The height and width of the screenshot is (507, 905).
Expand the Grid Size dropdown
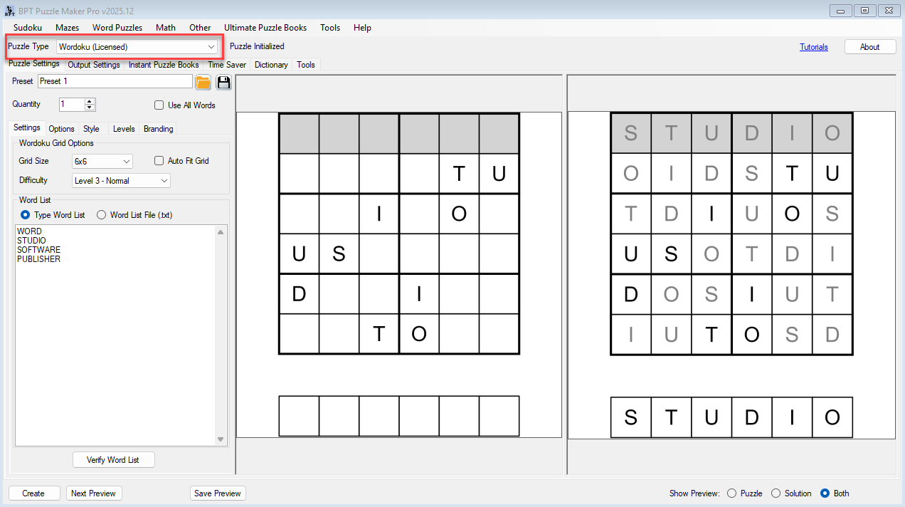[102, 162]
